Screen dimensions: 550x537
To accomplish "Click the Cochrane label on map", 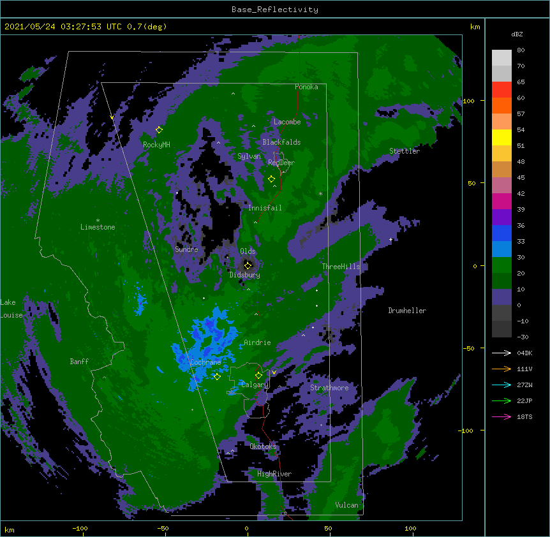I will (x=205, y=362).
